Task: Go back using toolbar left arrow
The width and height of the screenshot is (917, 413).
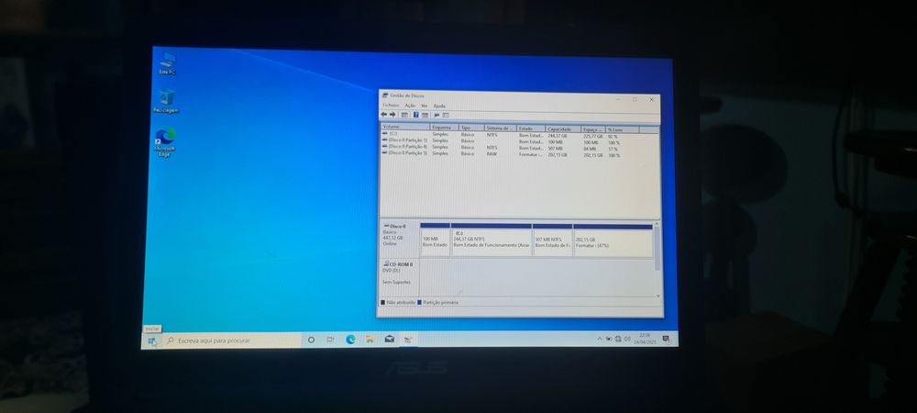Action: click(383, 115)
